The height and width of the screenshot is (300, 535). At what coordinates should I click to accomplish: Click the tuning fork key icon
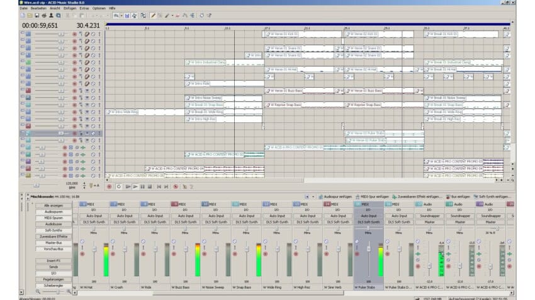tap(91, 186)
